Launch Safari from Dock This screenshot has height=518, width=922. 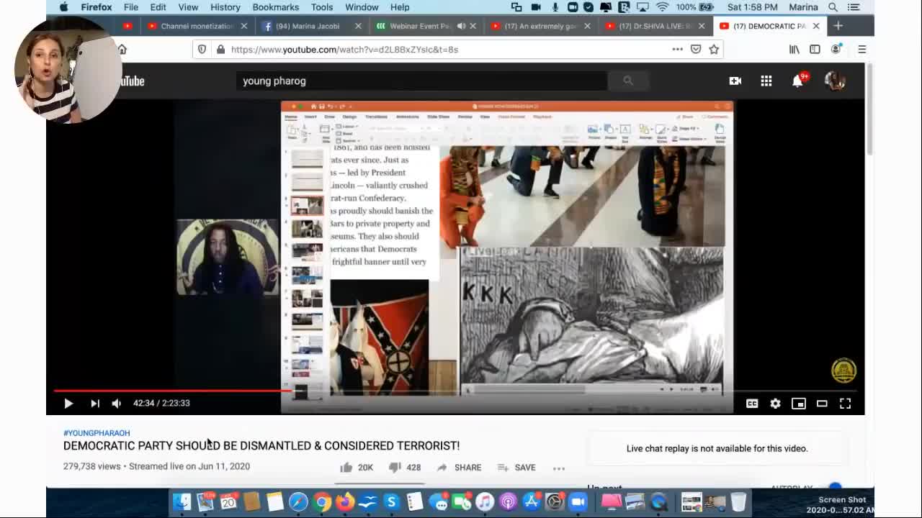coord(298,501)
